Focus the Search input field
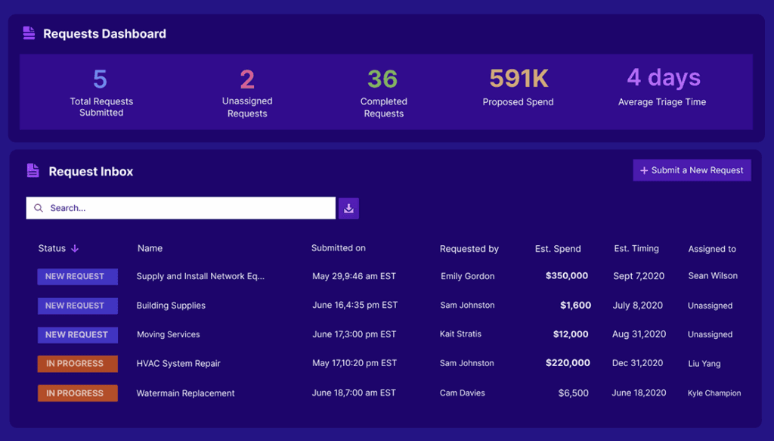The image size is (774, 441). [x=189, y=208]
